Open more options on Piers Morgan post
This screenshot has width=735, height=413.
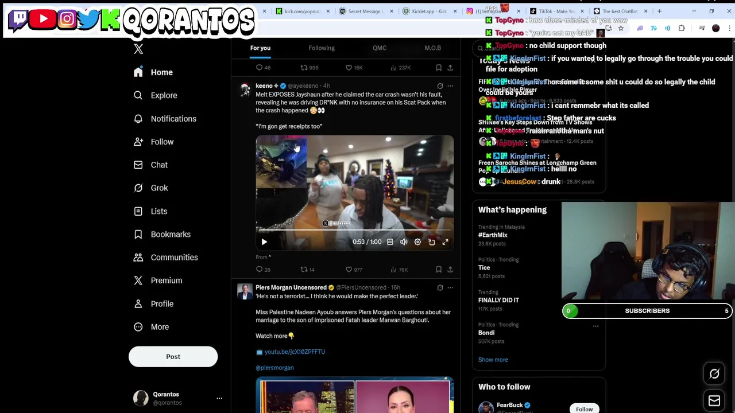450,287
